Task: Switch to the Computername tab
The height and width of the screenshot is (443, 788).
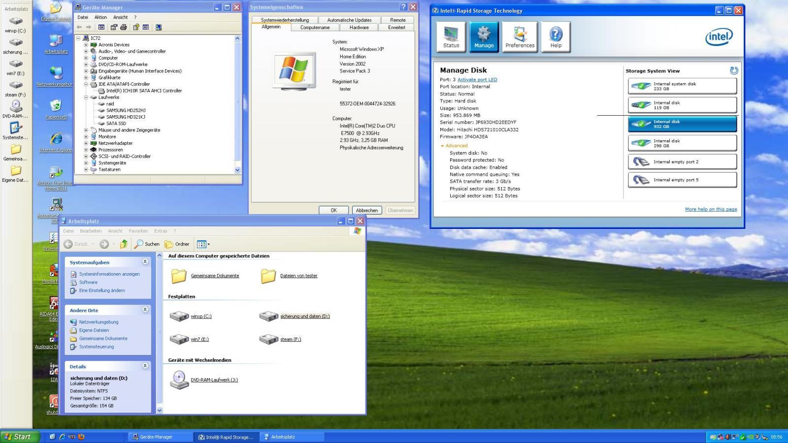Action: [315, 28]
